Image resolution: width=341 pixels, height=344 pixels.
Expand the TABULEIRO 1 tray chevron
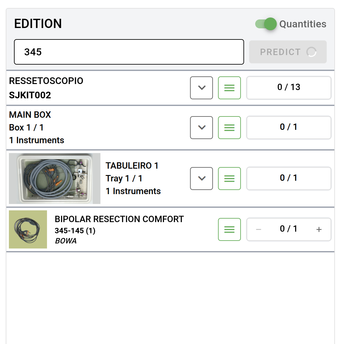pos(201,179)
